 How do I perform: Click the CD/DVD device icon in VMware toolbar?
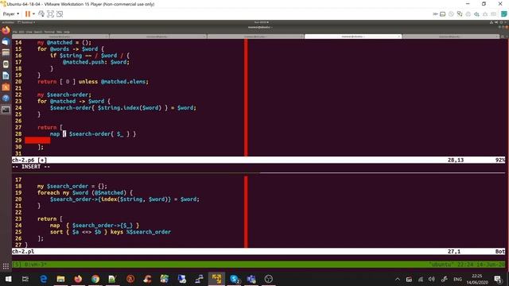451,14
